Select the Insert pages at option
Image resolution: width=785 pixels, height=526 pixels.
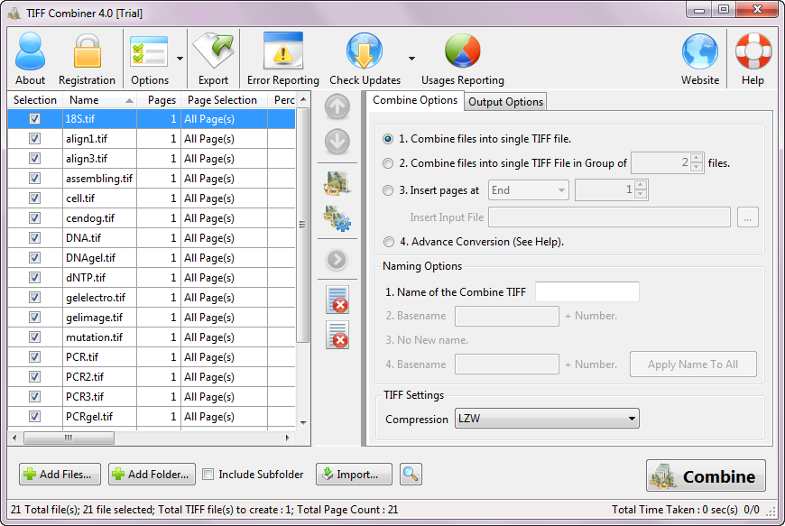(388, 190)
